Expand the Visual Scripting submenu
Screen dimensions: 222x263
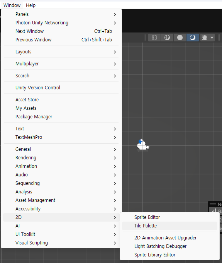(61, 243)
